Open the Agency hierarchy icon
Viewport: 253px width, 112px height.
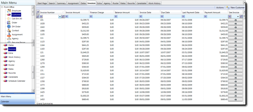point(9,39)
